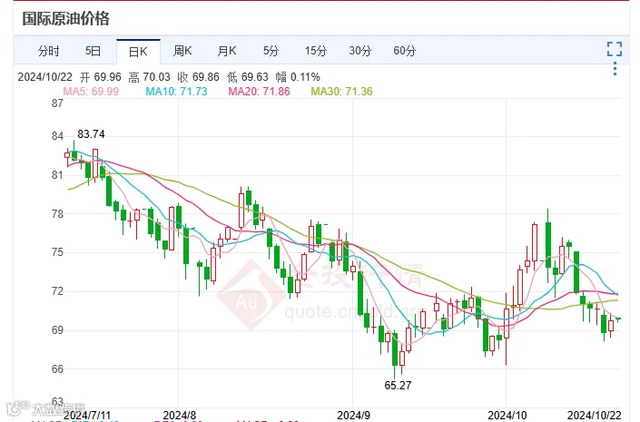Click the 开 69.96 opening price value

coord(101,77)
